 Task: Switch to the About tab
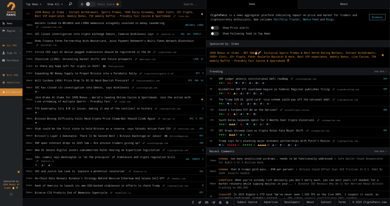point(344,4)
